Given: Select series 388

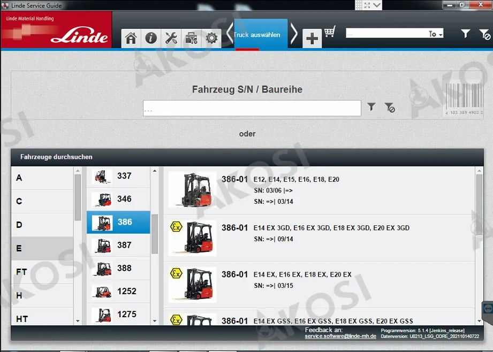Looking at the screenshot, I should [x=118, y=269].
